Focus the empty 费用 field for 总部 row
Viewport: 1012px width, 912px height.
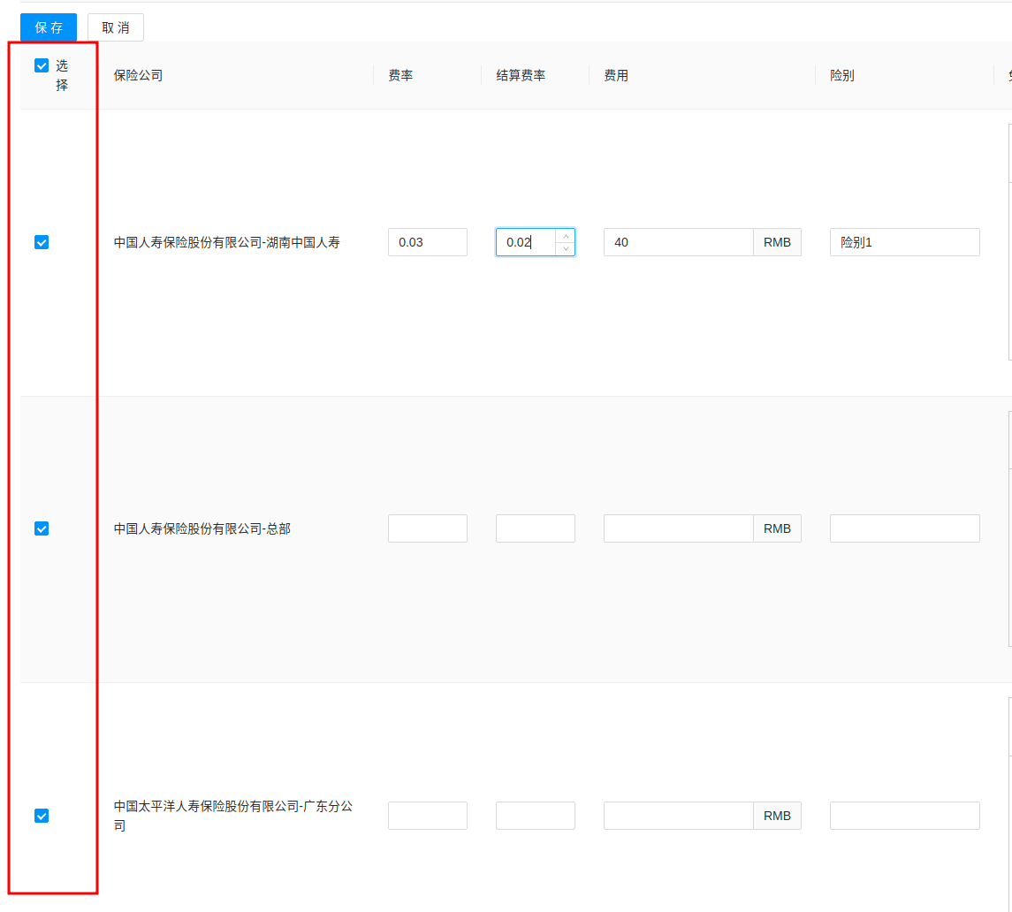coord(678,528)
